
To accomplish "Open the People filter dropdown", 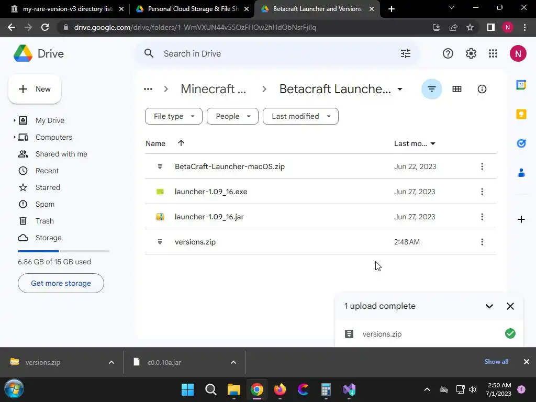I will coord(232,116).
